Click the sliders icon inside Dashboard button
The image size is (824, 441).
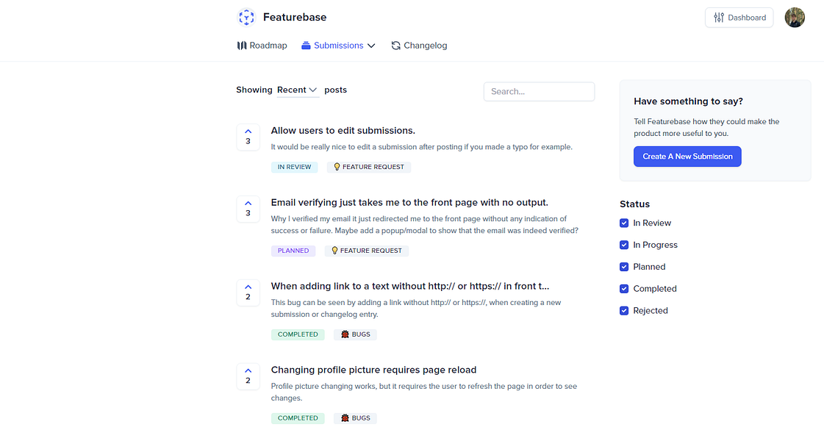(x=718, y=17)
